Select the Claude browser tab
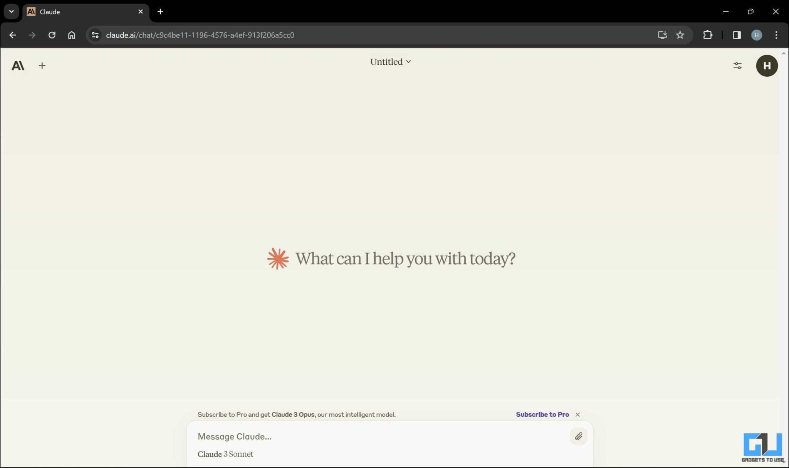Screen dimensions: 789x468 [81, 12]
